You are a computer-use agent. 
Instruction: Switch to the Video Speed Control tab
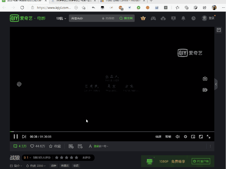[x=122, y=1]
